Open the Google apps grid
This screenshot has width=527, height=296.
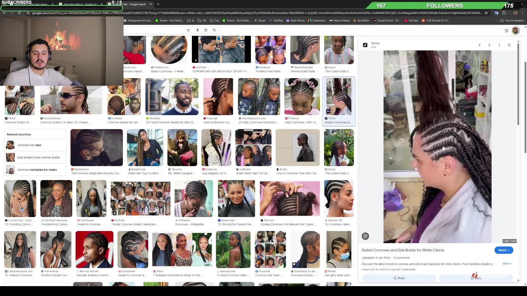(x=506, y=30)
